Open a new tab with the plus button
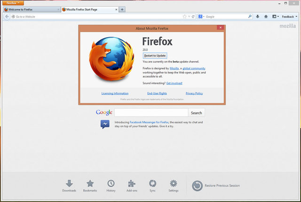The width and height of the screenshot is (301, 202). [x=122, y=9]
